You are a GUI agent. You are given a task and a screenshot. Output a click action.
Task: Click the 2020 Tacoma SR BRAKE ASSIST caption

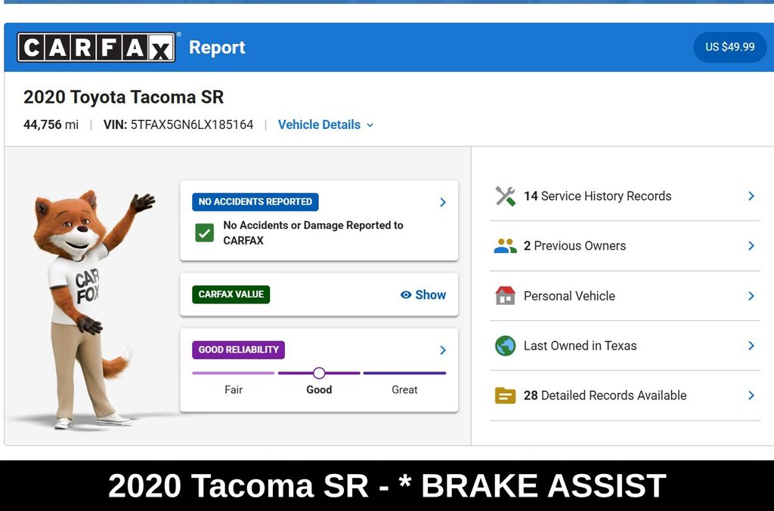[x=387, y=485]
